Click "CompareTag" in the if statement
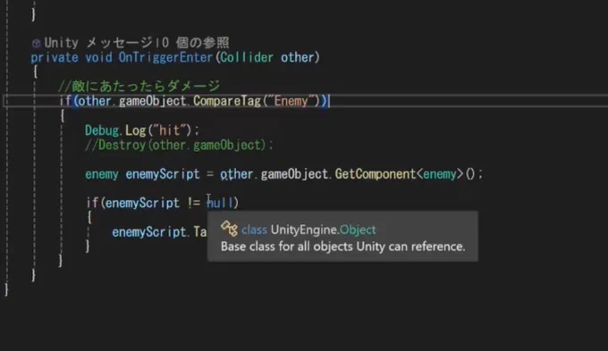Screen dimensions: 608x351 click(x=227, y=101)
